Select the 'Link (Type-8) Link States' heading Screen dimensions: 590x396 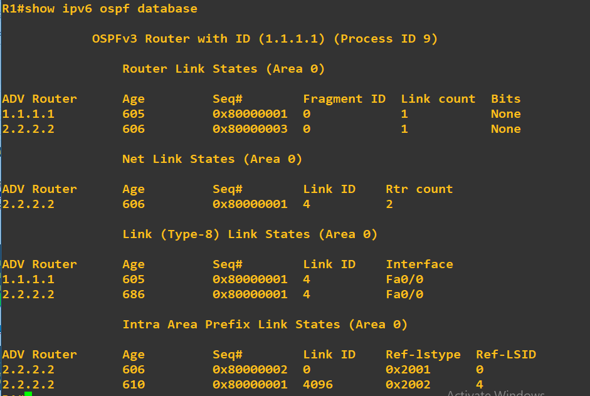tap(250, 234)
